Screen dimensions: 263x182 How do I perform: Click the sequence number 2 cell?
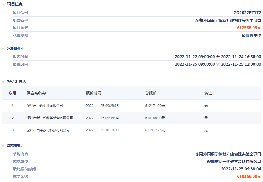click(13, 118)
